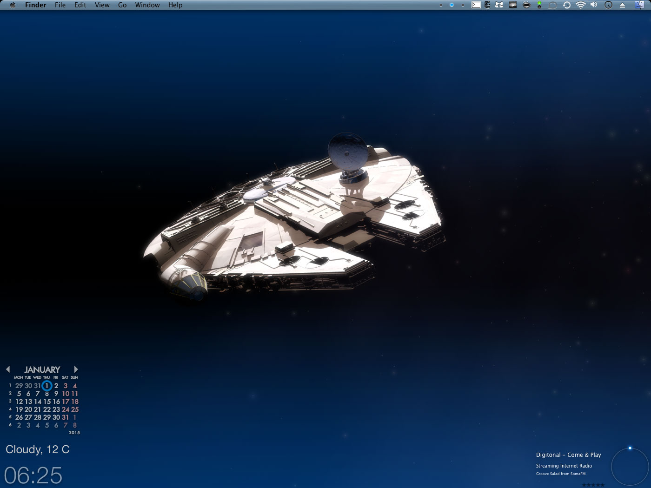
Task: Open the Window menu
Action: 147,5
